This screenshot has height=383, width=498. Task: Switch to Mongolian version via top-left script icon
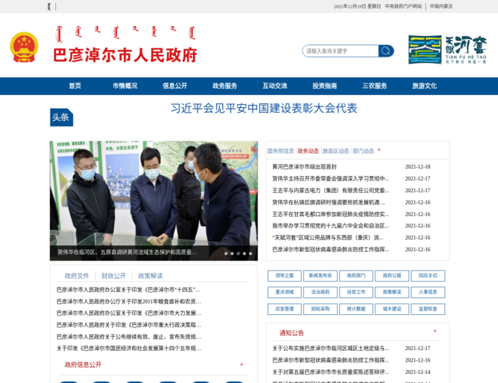(x=49, y=6)
